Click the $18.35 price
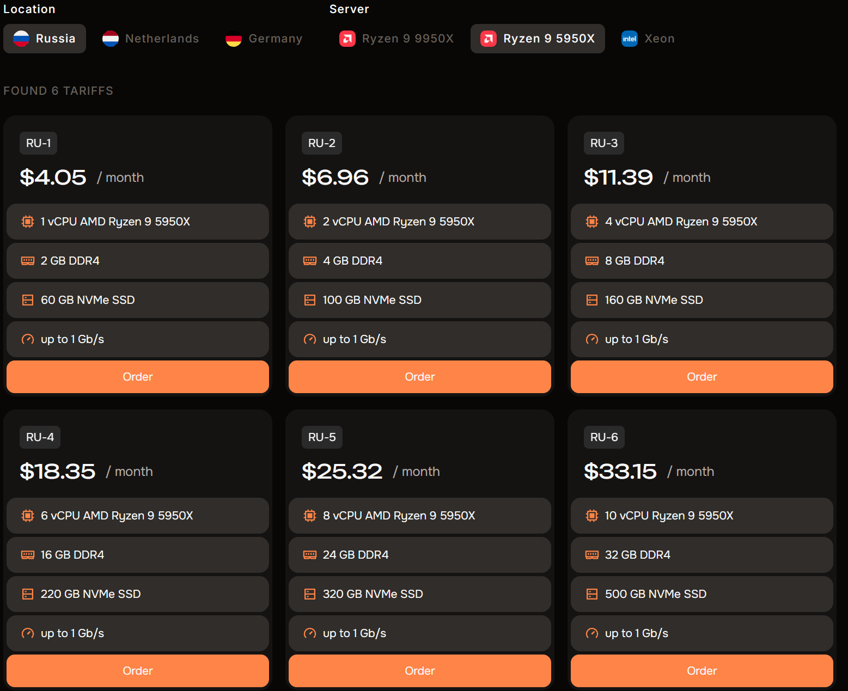Viewport: 848px width, 691px height. pyautogui.click(x=58, y=472)
